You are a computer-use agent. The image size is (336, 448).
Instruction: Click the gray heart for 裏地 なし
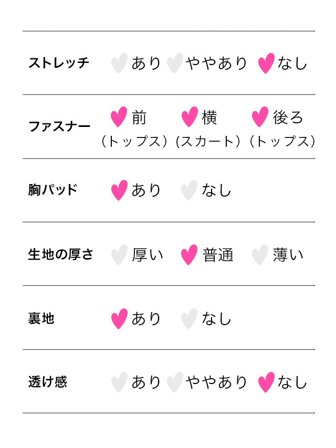point(189,319)
